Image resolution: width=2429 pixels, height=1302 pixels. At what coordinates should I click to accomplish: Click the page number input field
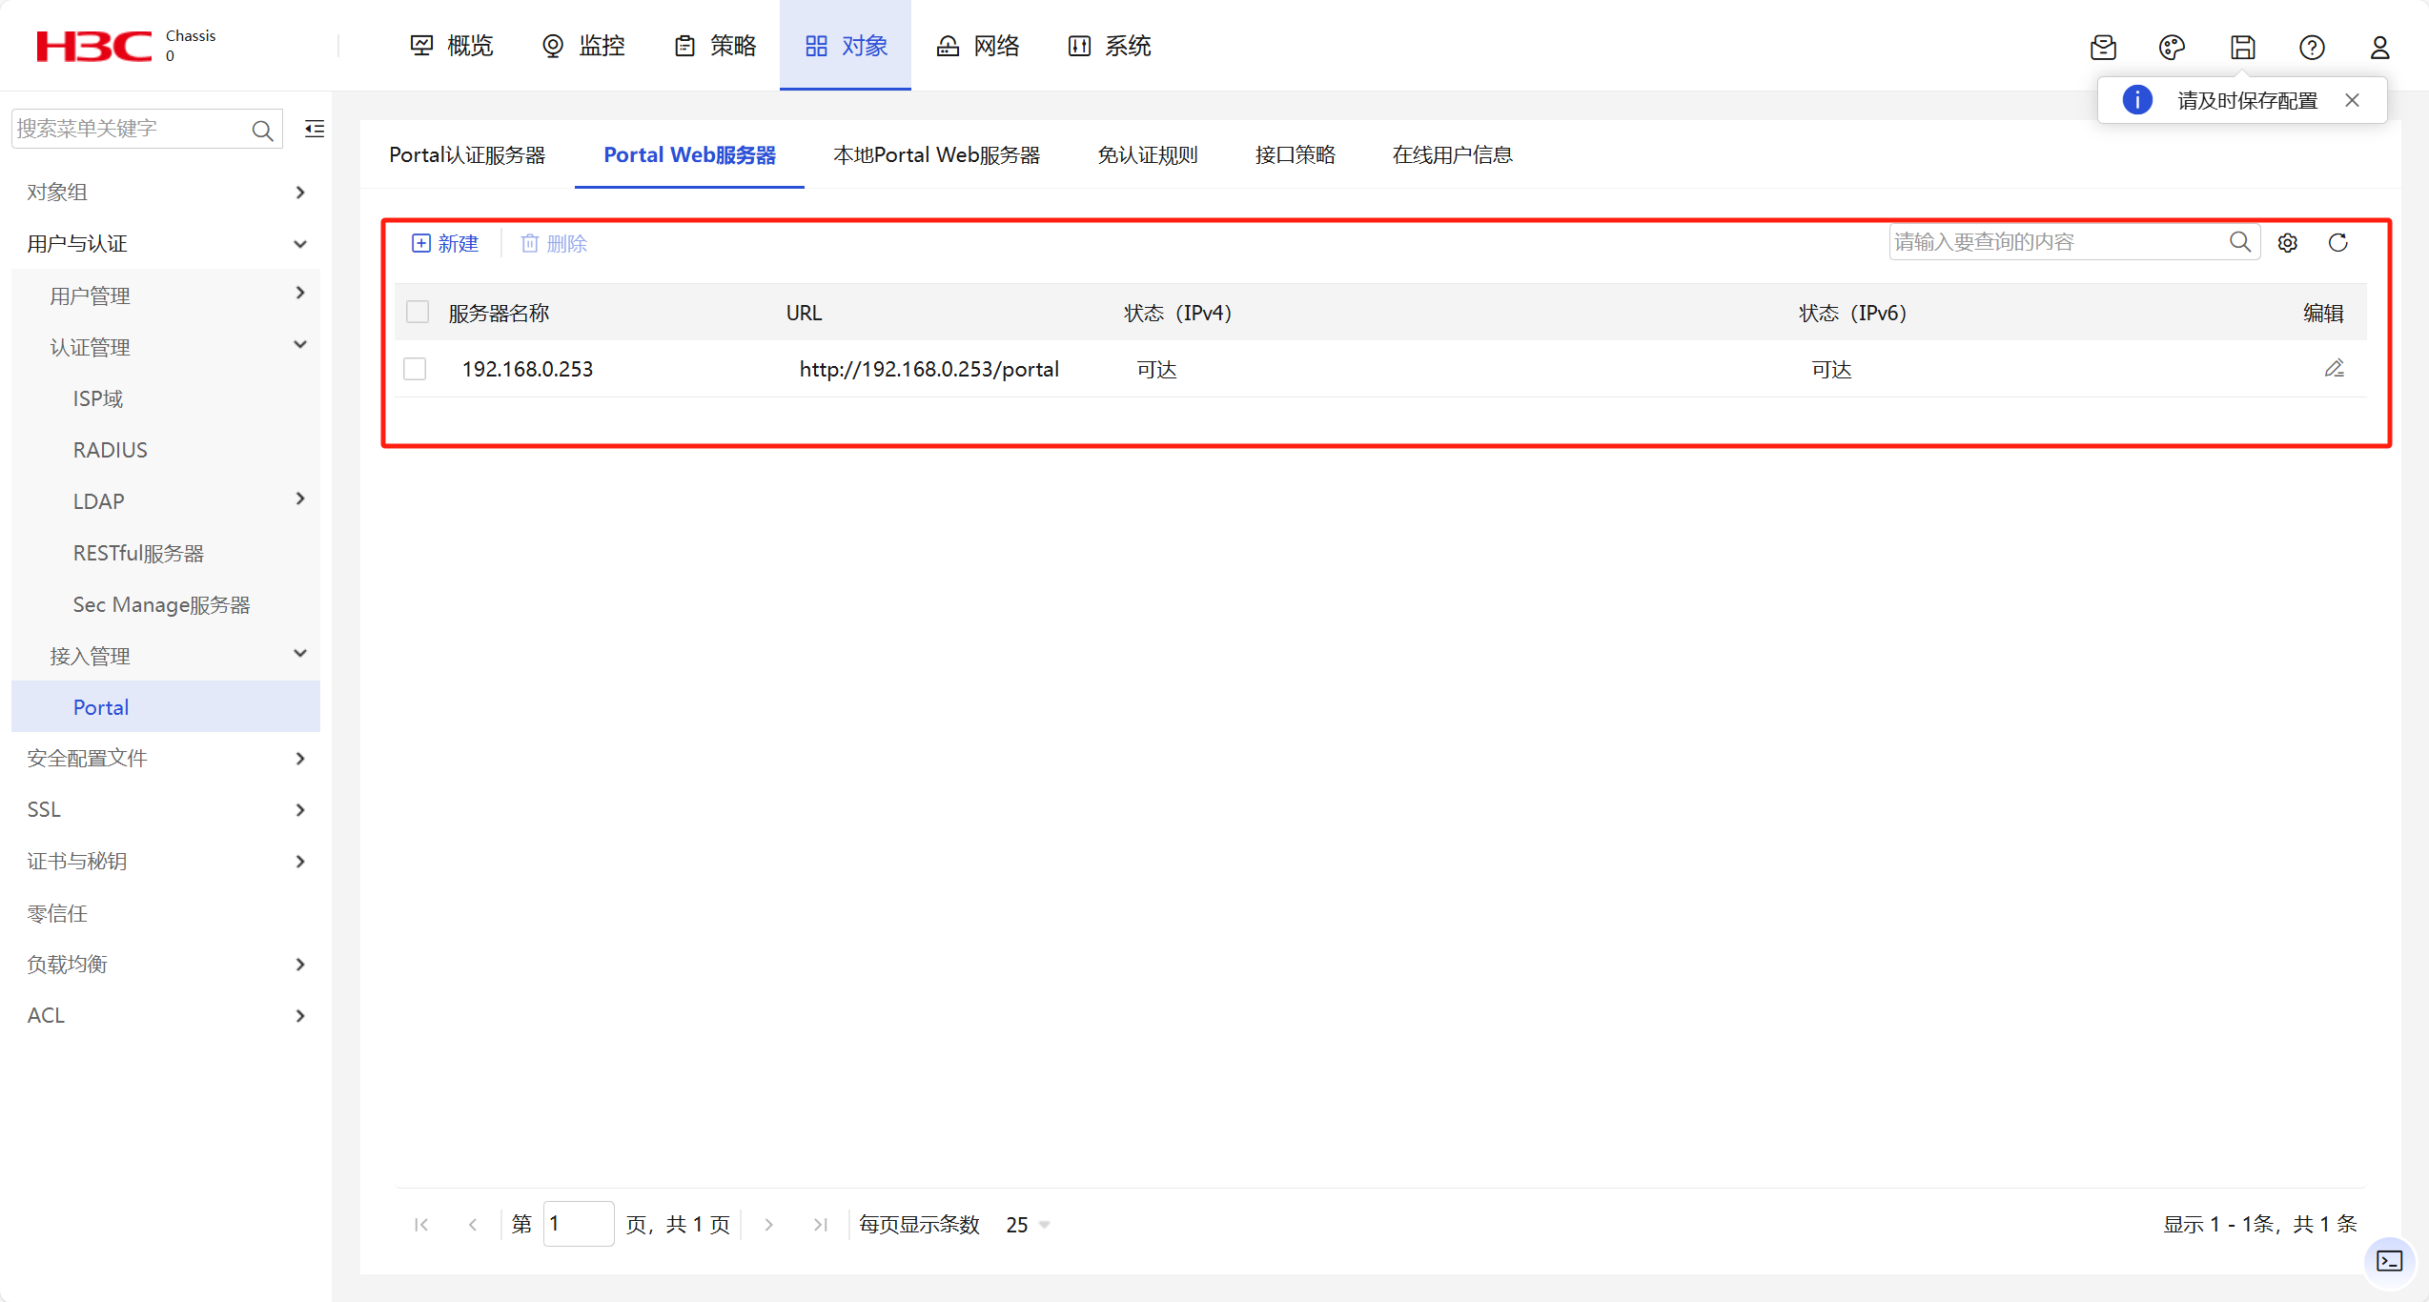pos(578,1224)
